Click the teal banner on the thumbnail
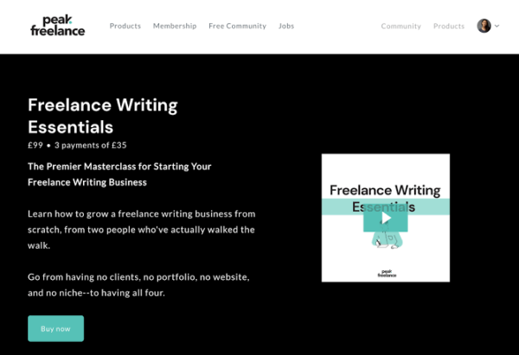Screen dimensions: 519x355 (x=386, y=207)
